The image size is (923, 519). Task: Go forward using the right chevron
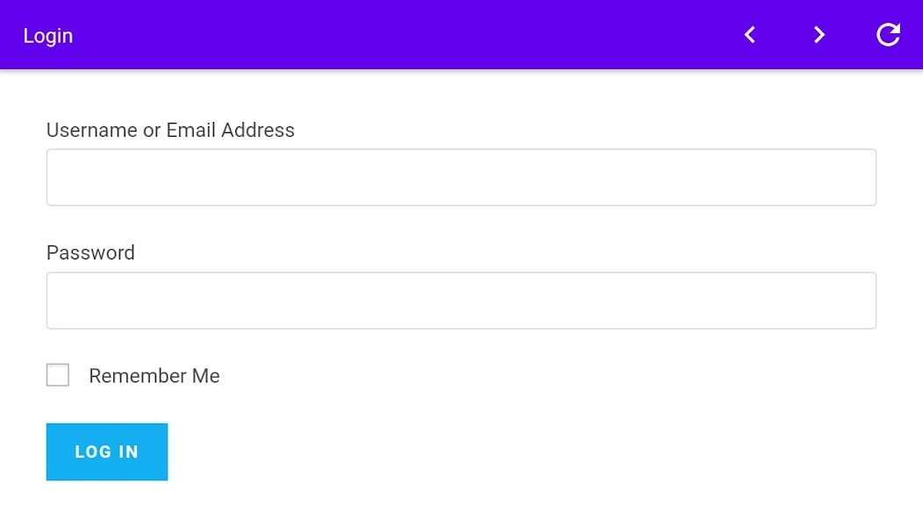[x=819, y=35]
